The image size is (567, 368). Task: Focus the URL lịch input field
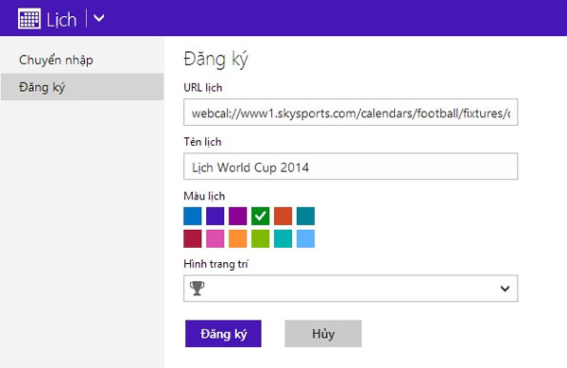tap(351, 113)
